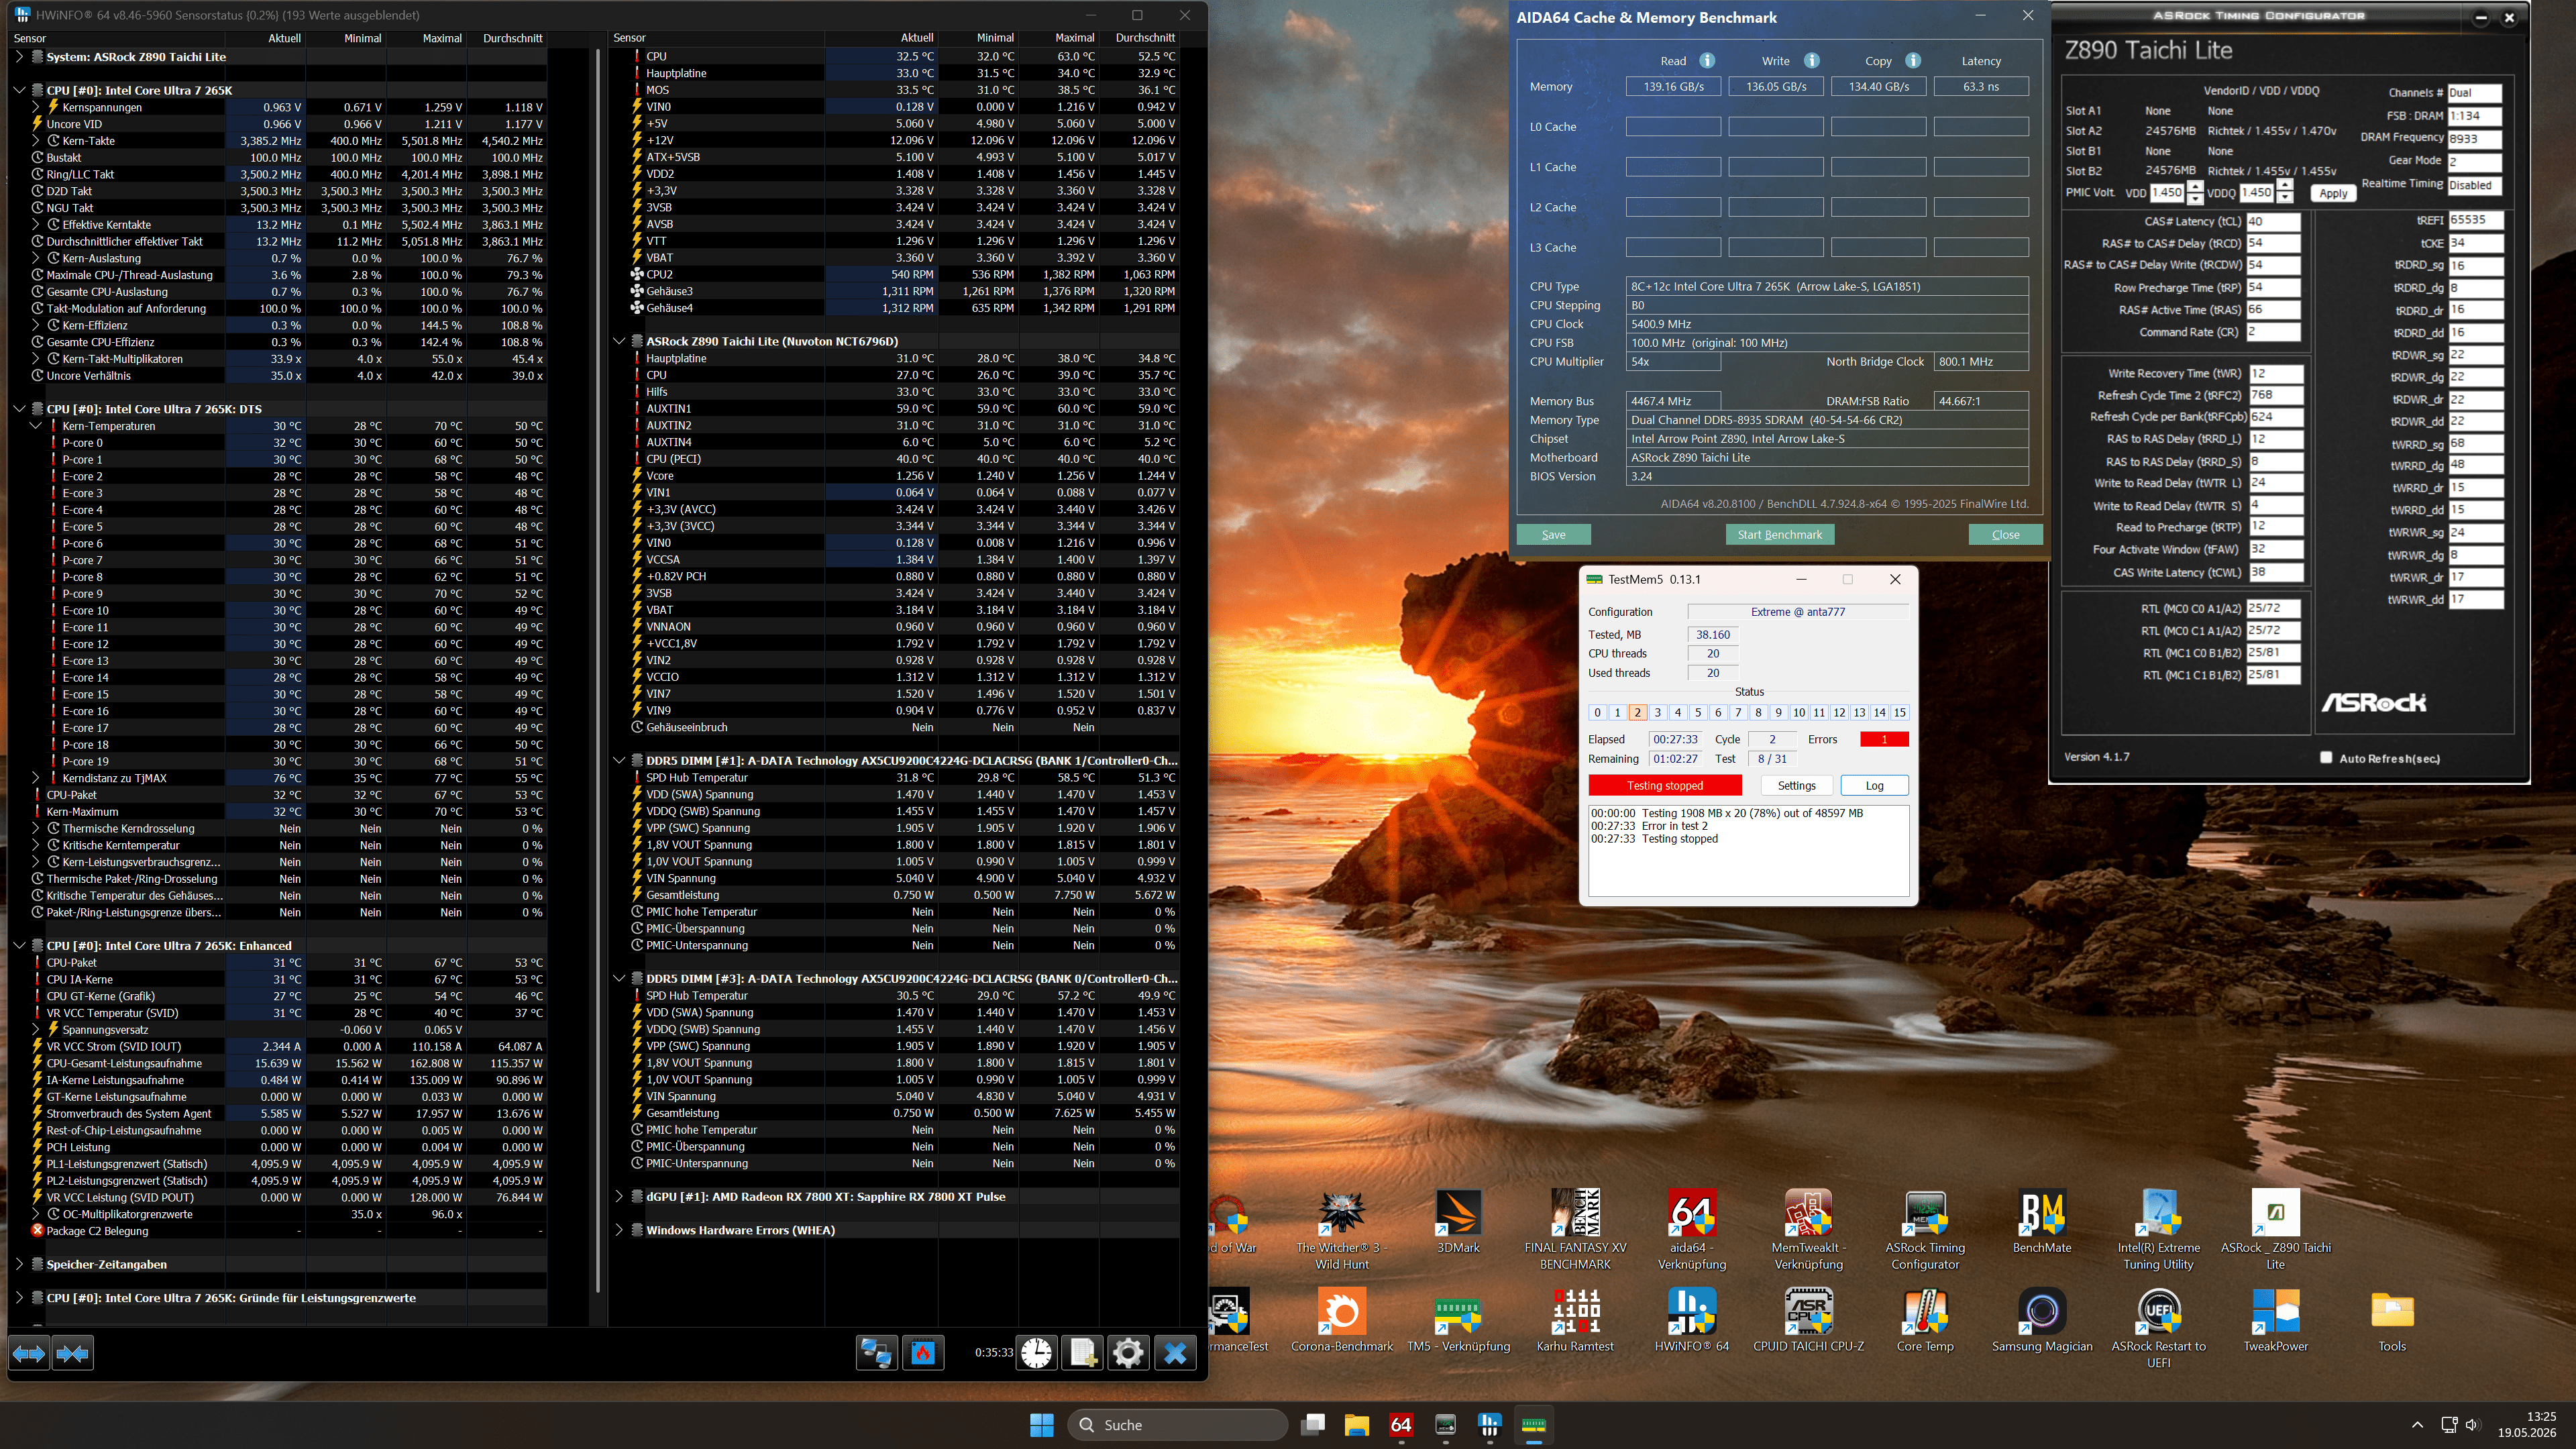This screenshot has width=2576, height=1449.
Task: Expand Speicher-Zeitangaben group
Action: pyautogui.click(x=19, y=1264)
